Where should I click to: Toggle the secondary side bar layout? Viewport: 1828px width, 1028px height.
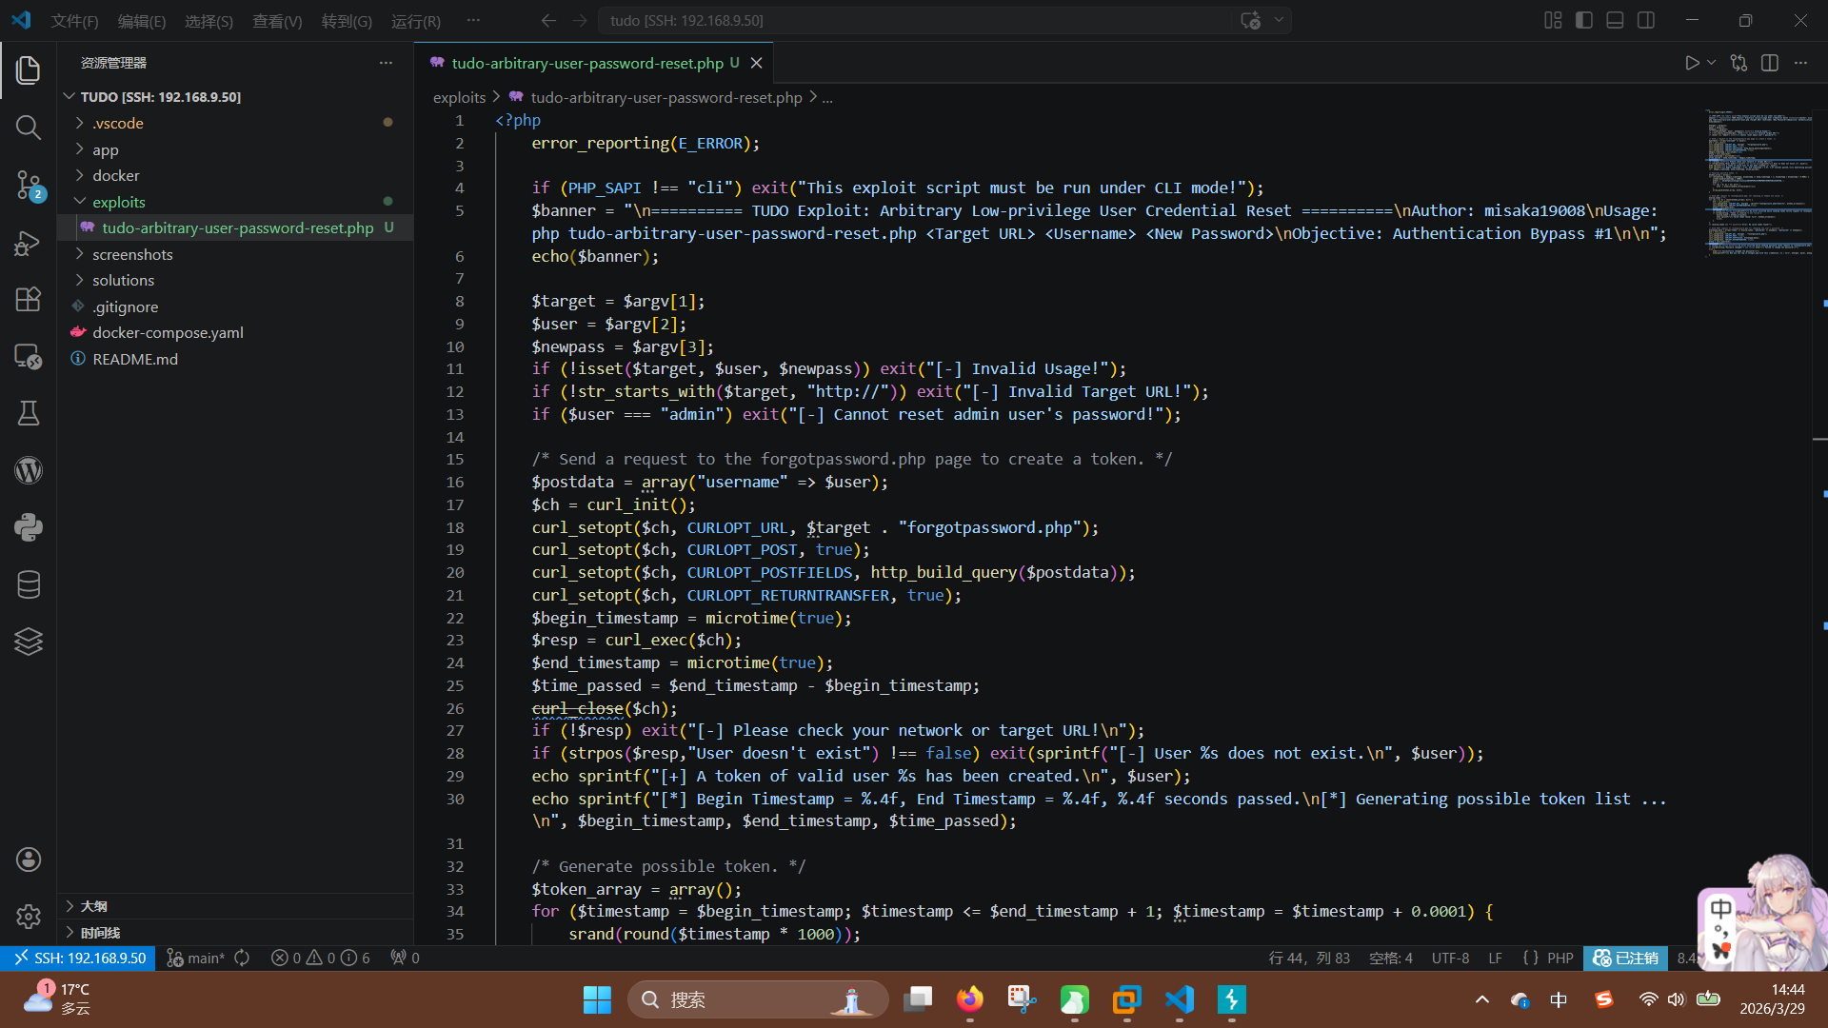1646,20
